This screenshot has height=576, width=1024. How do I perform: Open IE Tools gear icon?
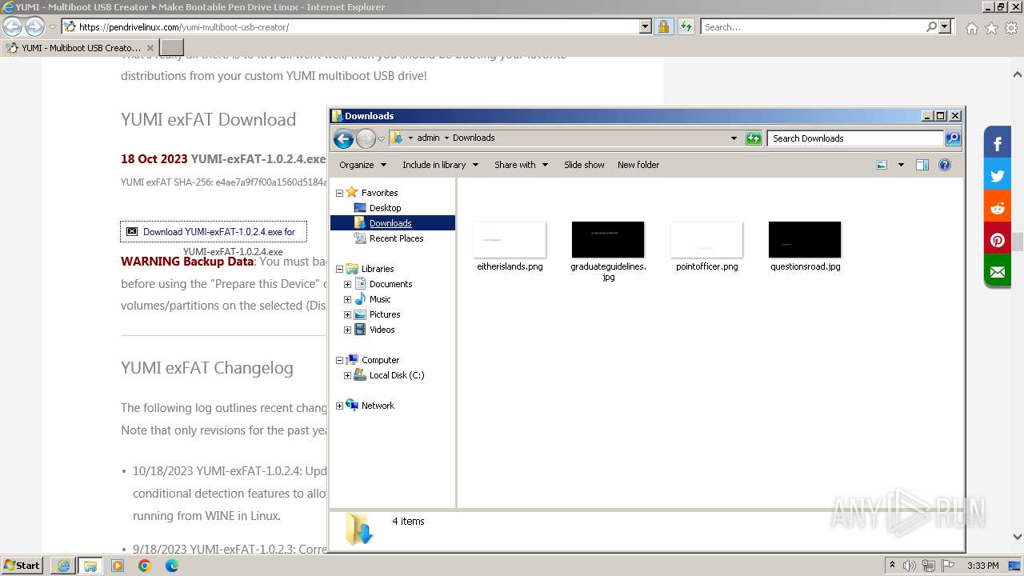point(1011,28)
